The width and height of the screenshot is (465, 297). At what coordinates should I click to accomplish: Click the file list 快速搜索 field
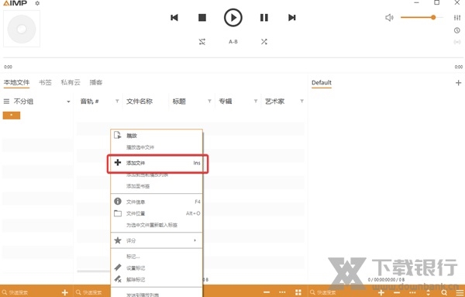(92, 292)
